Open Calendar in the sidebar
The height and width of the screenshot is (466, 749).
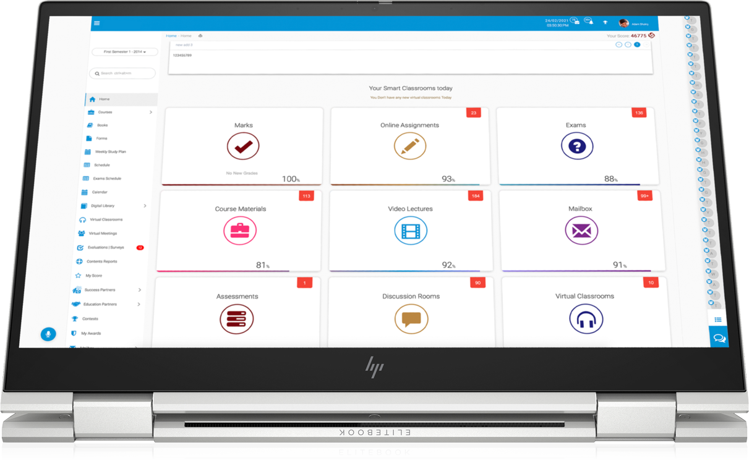coord(99,192)
